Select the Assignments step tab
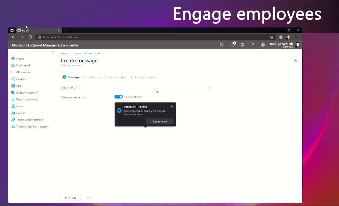339x206 pixels. (x=115, y=77)
